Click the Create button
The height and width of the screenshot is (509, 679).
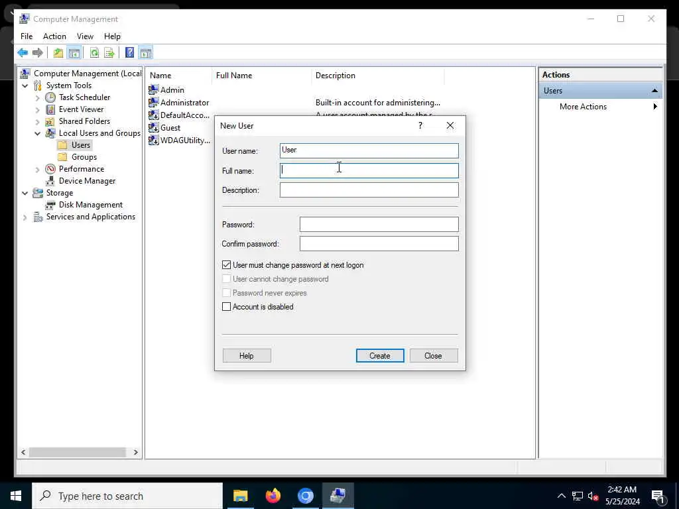coord(380,356)
